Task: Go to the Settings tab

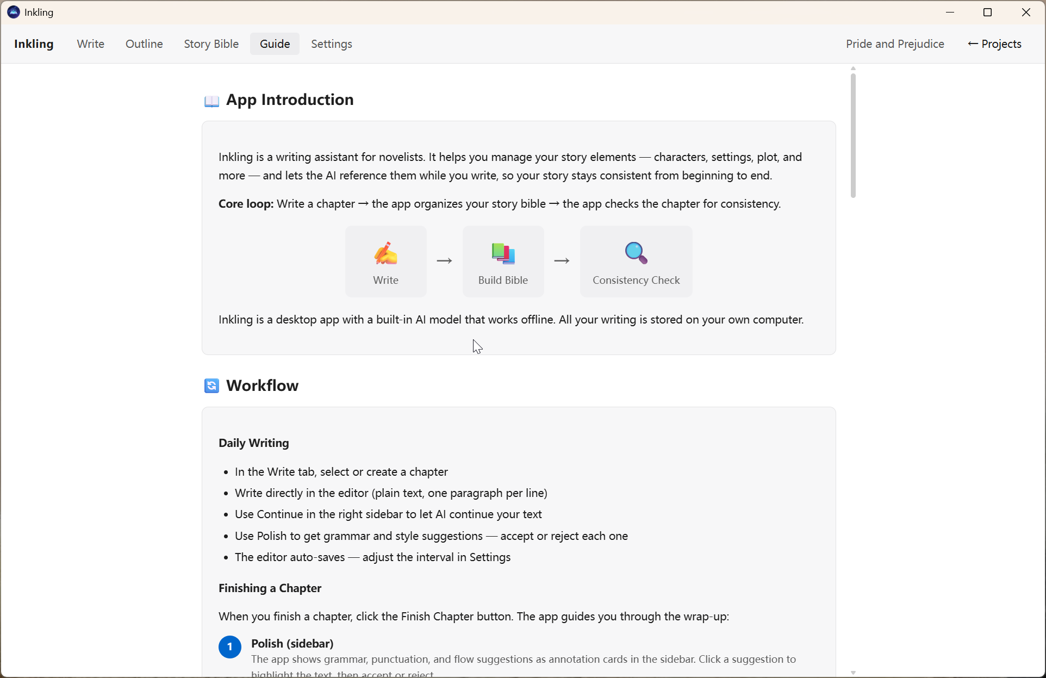Action: 332,44
